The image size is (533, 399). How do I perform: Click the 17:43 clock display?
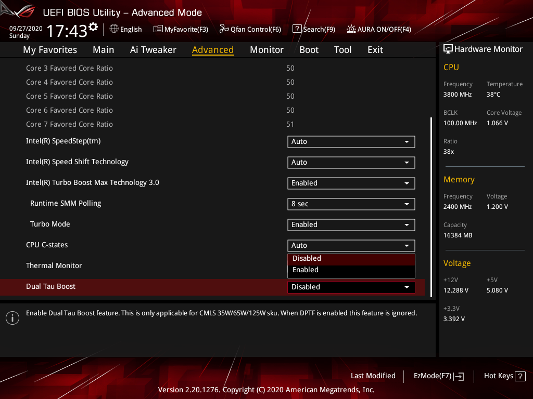point(67,31)
